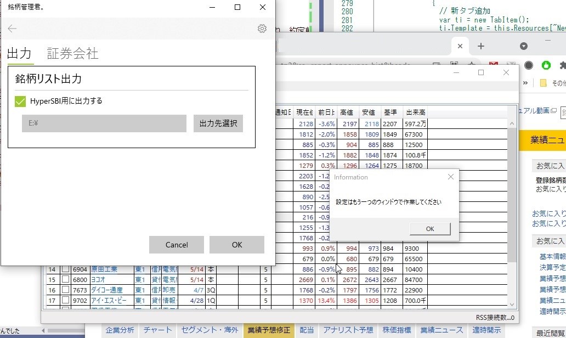Open new browser tab with plus icon
The height and width of the screenshot is (338, 566).
[x=481, y=46]
